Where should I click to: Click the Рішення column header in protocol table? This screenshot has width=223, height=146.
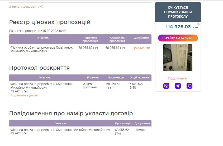coord(93,78)
